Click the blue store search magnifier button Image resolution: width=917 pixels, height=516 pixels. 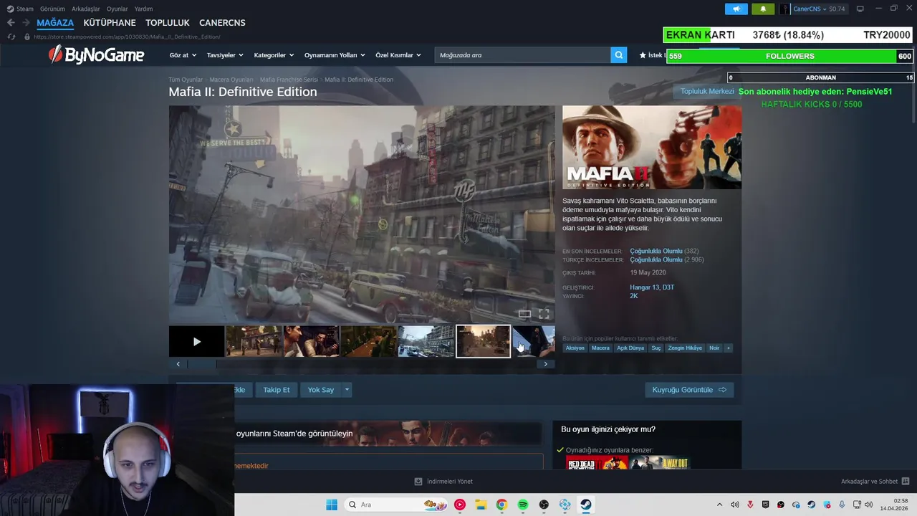[x=618, y=55]
